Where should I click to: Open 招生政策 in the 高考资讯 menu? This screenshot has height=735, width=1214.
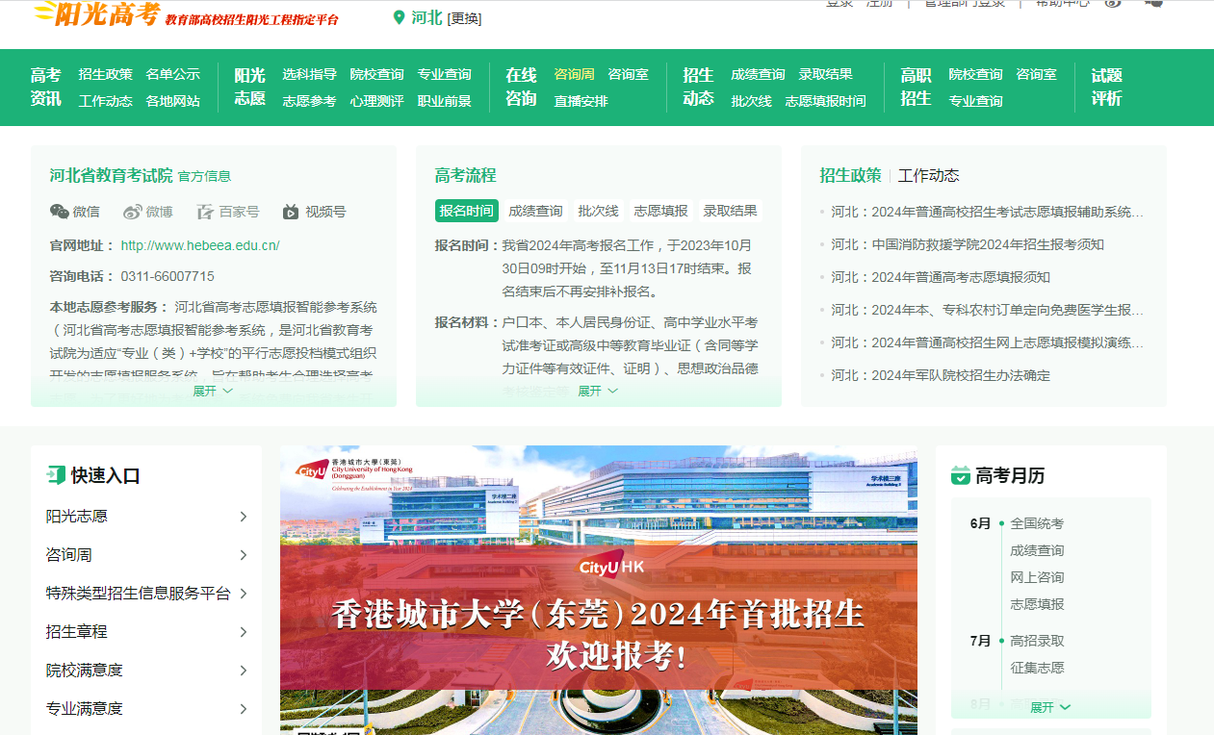[106, 74]
